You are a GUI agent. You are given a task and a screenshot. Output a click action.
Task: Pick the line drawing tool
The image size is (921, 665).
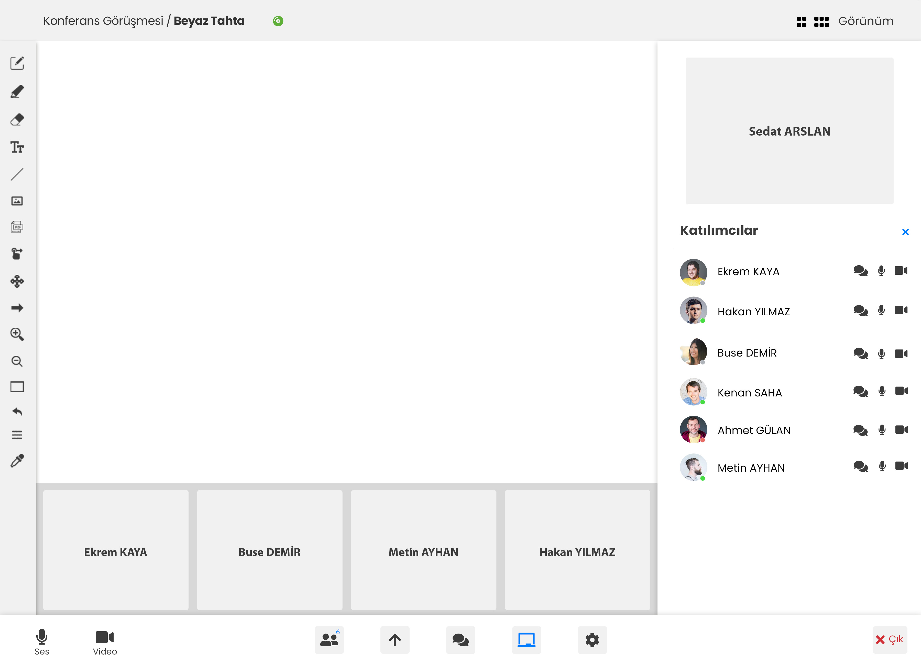pos(17,174)
